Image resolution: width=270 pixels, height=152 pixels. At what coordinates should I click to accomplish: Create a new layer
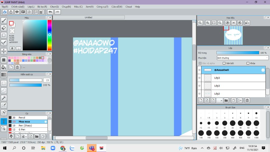pyautogui.click(x=201, y=101)
